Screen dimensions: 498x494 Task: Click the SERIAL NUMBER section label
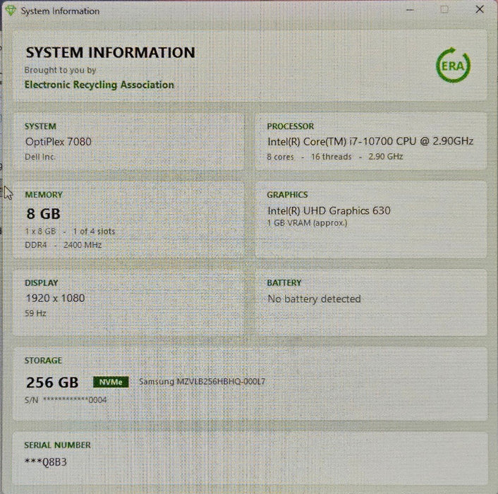(57, 445)
